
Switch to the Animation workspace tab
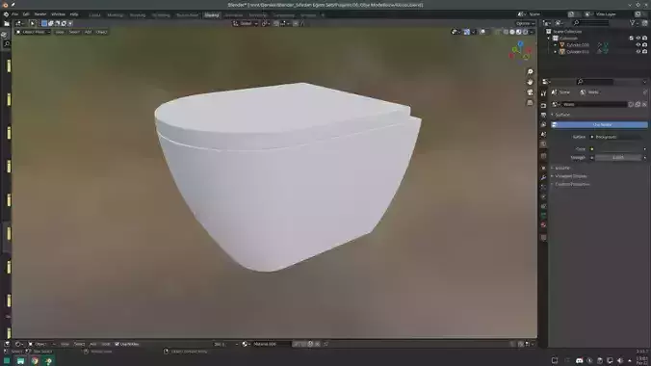pos(233,15)
